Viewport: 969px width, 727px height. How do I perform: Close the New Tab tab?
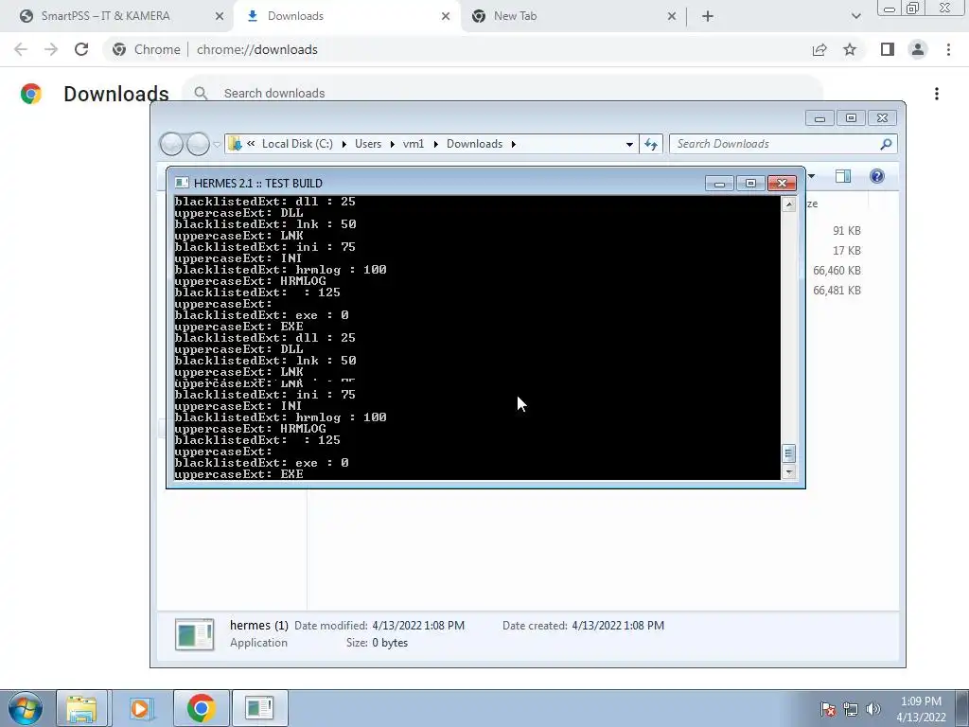[x=672, y=17]
